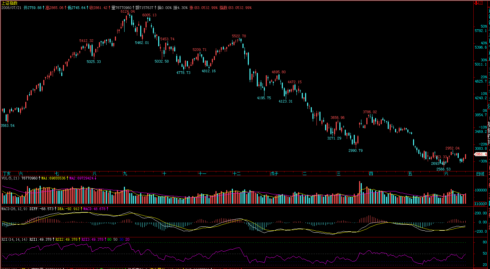
Task: Select the 十二 month marker on timeline
Action: (237, 173)
